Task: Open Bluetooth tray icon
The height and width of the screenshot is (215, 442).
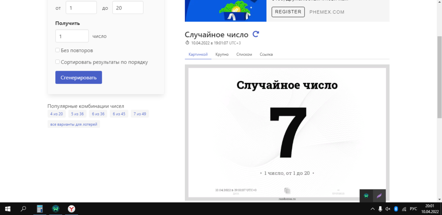Action: (396, 209)
